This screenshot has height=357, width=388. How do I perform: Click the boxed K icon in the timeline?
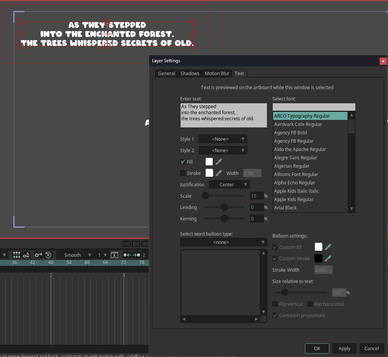[x=114, y=255]
